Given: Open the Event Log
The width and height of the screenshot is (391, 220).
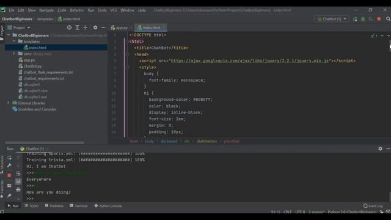Looking at the screenshot, I should [x=373, y=206].
